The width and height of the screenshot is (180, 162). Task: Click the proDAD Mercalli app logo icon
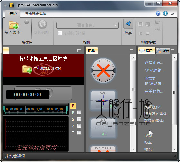[12, 5]
